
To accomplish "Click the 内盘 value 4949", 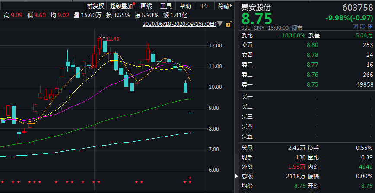I will pyautogui.click(x=366, y=167).
